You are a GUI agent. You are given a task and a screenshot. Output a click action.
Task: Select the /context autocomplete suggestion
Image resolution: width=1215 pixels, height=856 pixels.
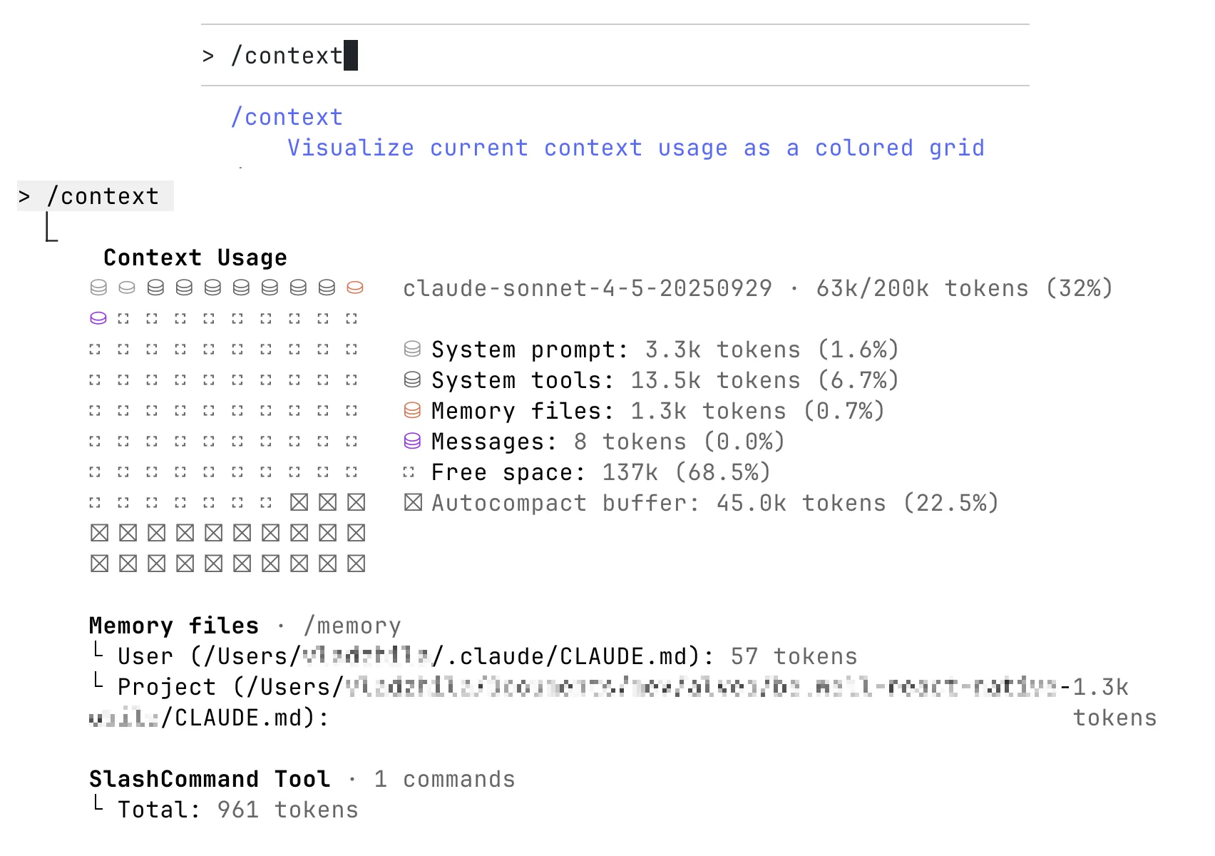pyautogui.click(x=287, y=117)
